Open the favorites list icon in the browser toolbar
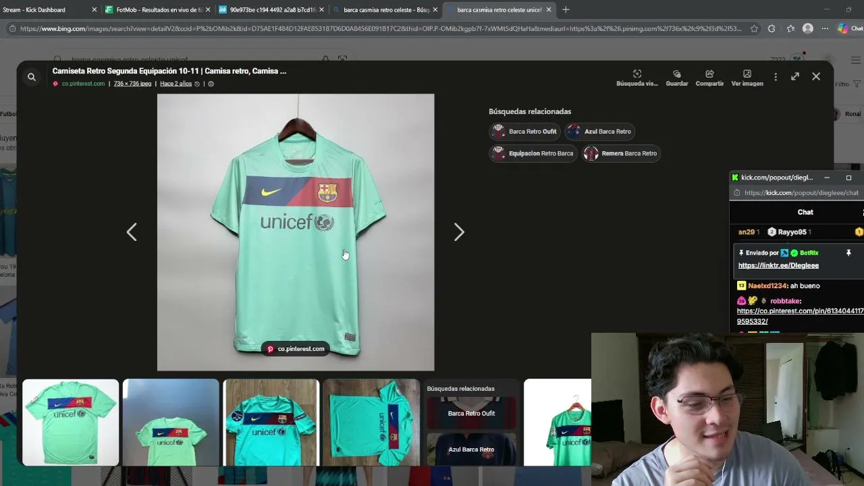 pos(790,29)
